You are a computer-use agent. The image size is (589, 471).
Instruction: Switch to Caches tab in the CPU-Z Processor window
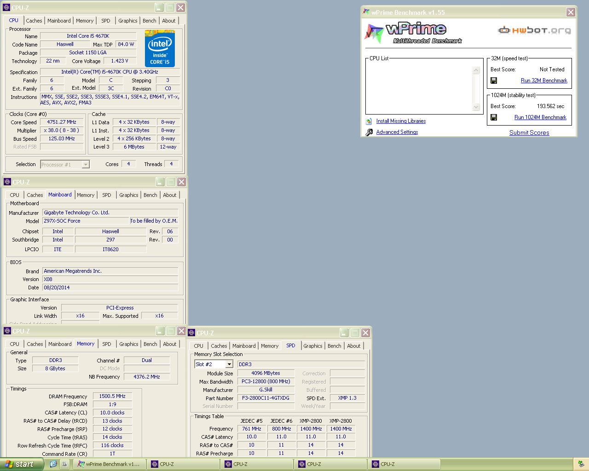point(34,21)
